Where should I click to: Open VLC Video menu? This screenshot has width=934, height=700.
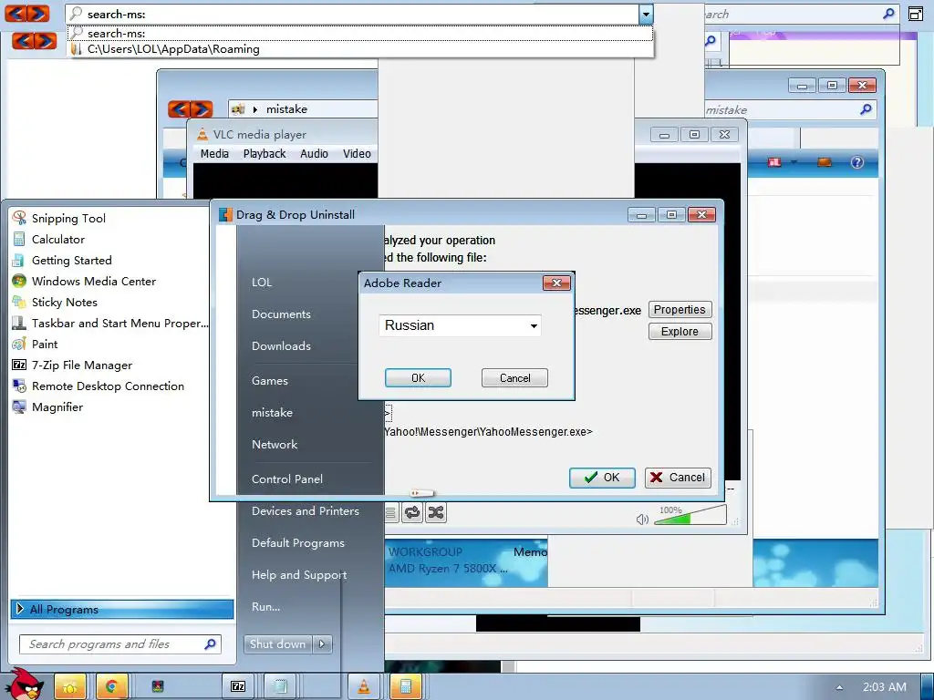point(357,153)
